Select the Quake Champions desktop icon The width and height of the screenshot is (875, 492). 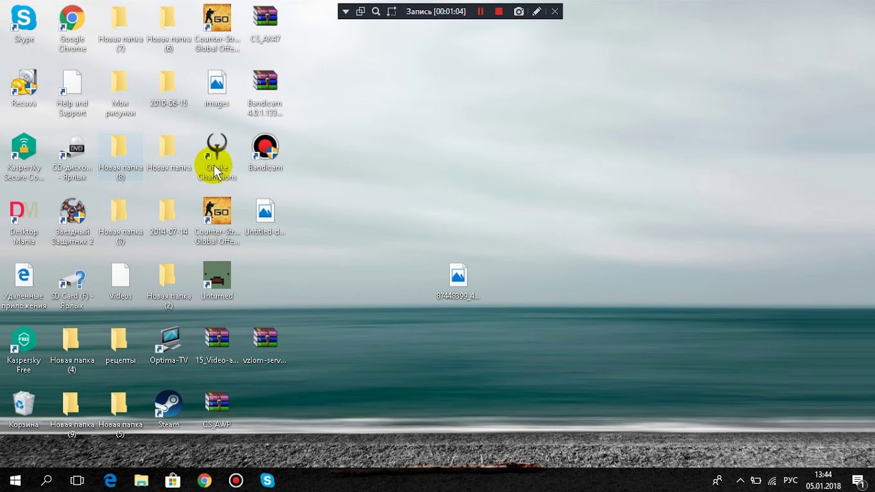[217, 157]
